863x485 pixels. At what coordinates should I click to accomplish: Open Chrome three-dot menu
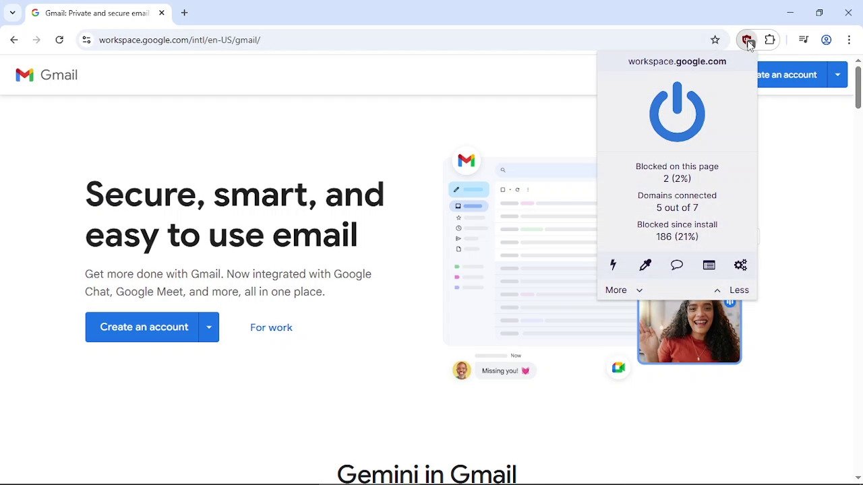[849, 40]
